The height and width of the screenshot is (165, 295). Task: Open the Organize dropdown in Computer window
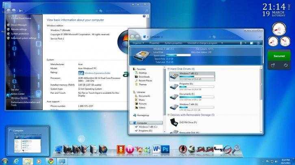pyautogui.click(x=138, y=43)
